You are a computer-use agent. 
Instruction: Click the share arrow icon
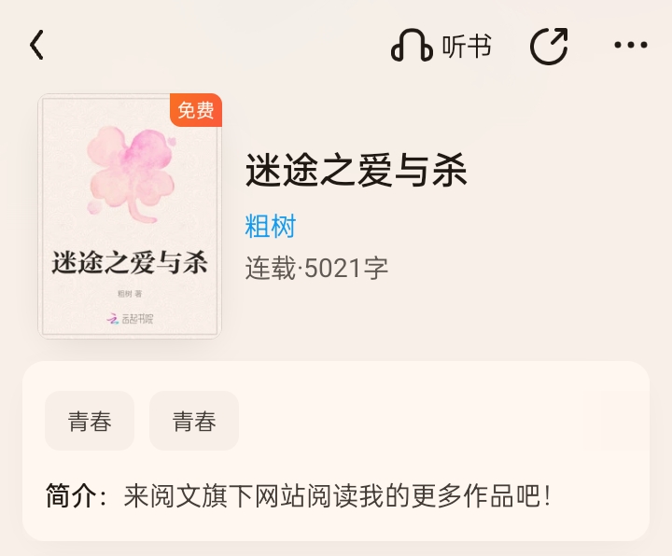[x=549, y=46]
